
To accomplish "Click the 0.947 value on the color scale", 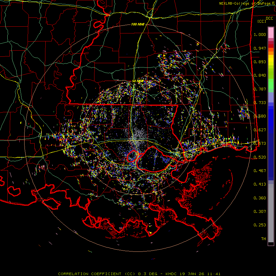I will pos(260,48).
